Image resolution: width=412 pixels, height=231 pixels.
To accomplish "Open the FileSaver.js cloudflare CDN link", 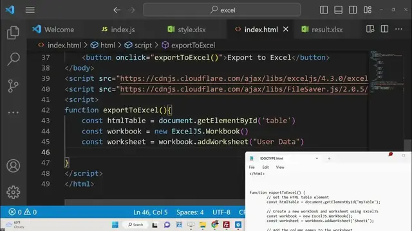I will point(244,89).
